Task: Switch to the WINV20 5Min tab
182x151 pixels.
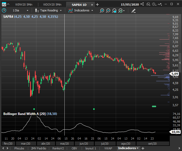Action: [24, 5]
